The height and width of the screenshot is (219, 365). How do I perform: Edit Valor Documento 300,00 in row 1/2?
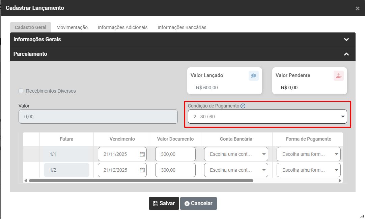coord(175,170)
